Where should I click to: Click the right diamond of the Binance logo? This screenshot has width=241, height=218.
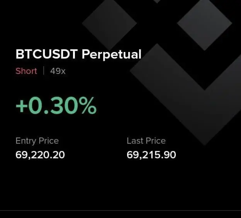pyautogui.click(x=204, y=23)
